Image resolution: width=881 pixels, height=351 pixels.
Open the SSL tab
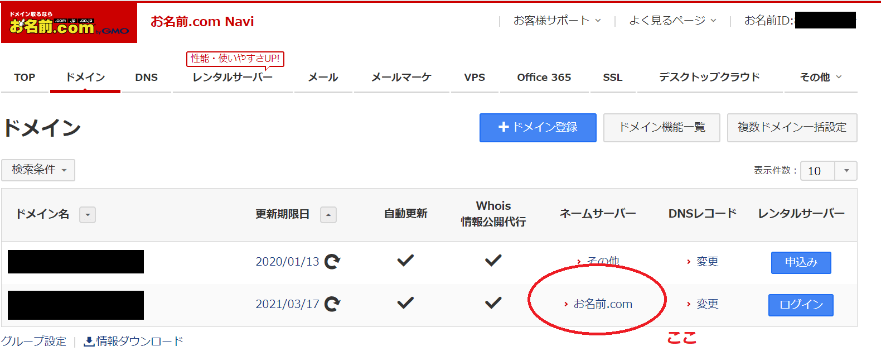pyautogui.click(x=613, y=77)
